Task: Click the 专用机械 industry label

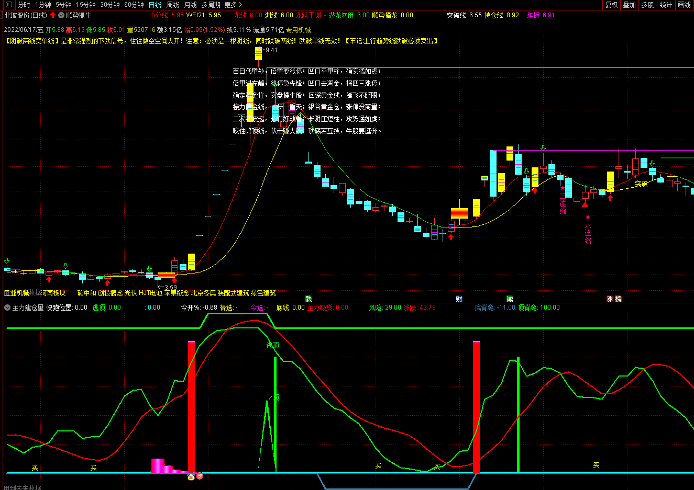Action: tap(299, 30)
